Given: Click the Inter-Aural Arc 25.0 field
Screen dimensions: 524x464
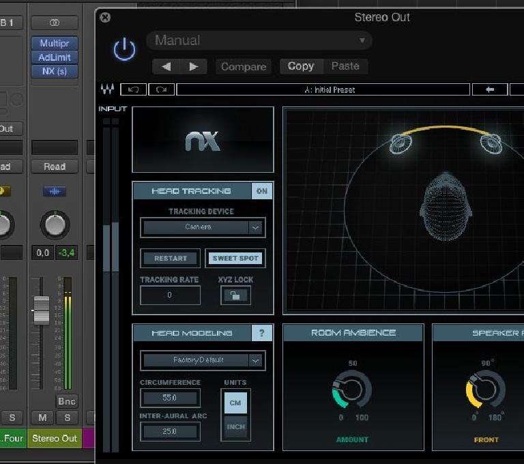Looking at the screenshot, I should point(170,431).
